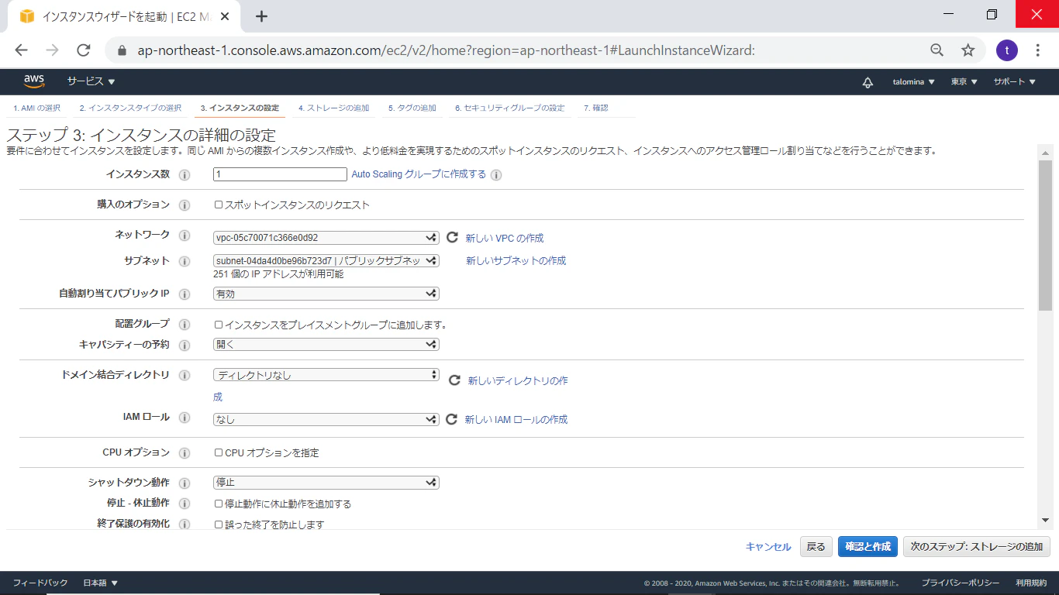The image size is (1059, 595).
Task: Click the AWS logo home icon
Action: [x=33, y=81]
